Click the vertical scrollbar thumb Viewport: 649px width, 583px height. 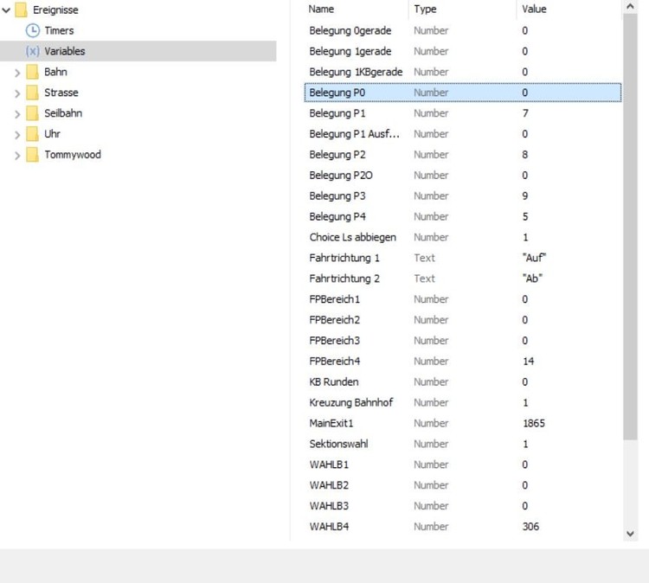[630, 227]
